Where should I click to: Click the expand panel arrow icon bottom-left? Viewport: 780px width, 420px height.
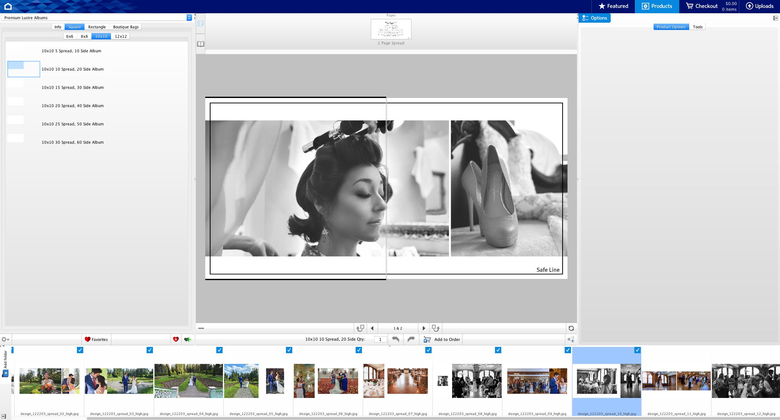tap(3, 416)
